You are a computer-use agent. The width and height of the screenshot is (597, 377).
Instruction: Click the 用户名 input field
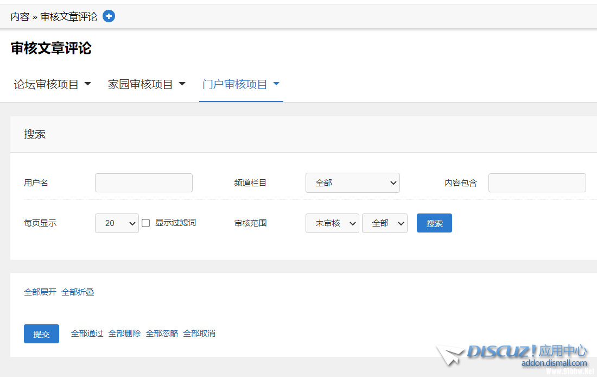(x=143, y=183)
